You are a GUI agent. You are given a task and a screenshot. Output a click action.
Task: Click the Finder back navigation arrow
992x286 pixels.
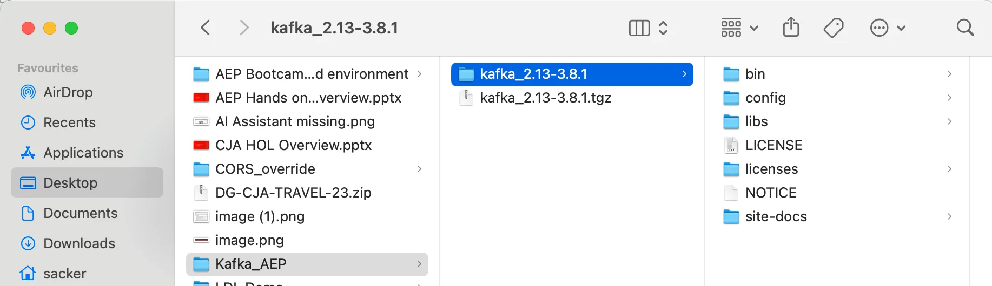(205, 28)
